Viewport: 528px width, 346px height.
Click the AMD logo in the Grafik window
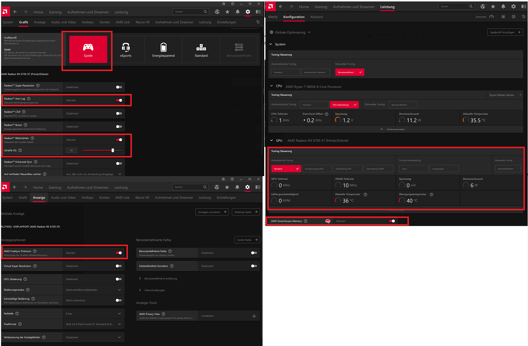(5, 12)
